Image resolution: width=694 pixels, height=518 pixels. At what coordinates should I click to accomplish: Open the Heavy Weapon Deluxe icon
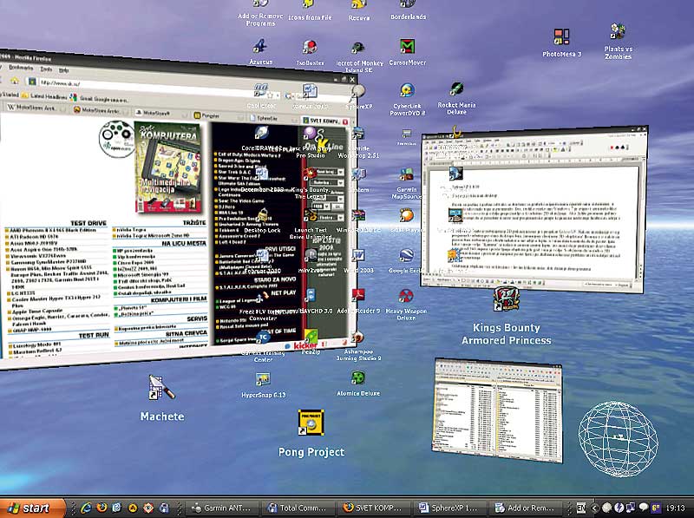405,296
